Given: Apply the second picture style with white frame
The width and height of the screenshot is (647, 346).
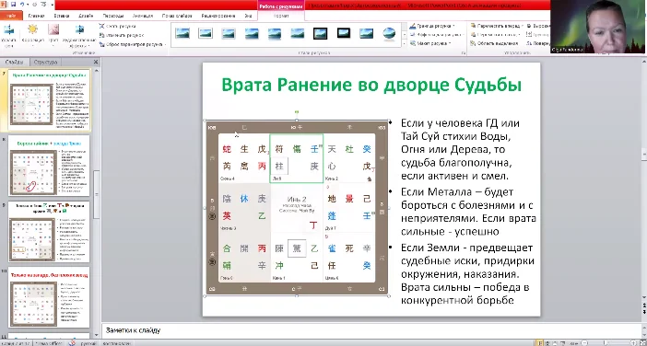Looking at the screenshot, I should tap(206, 33).
